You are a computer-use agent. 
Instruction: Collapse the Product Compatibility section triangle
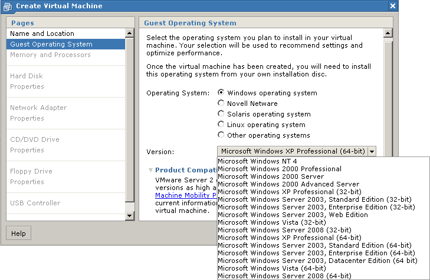(x=150, y=170)
